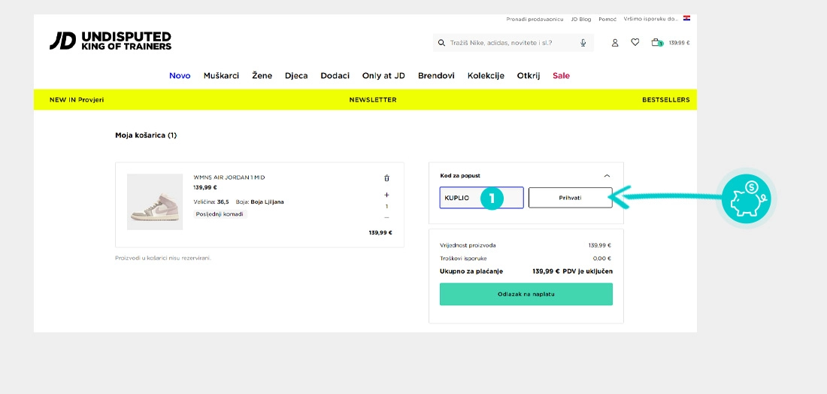Open the Kolekcije menu
This screenshot has height=394, width=827.
486,75
